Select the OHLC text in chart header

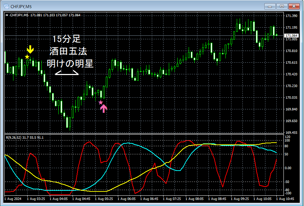pyautogui.click(x=55, y=15)
